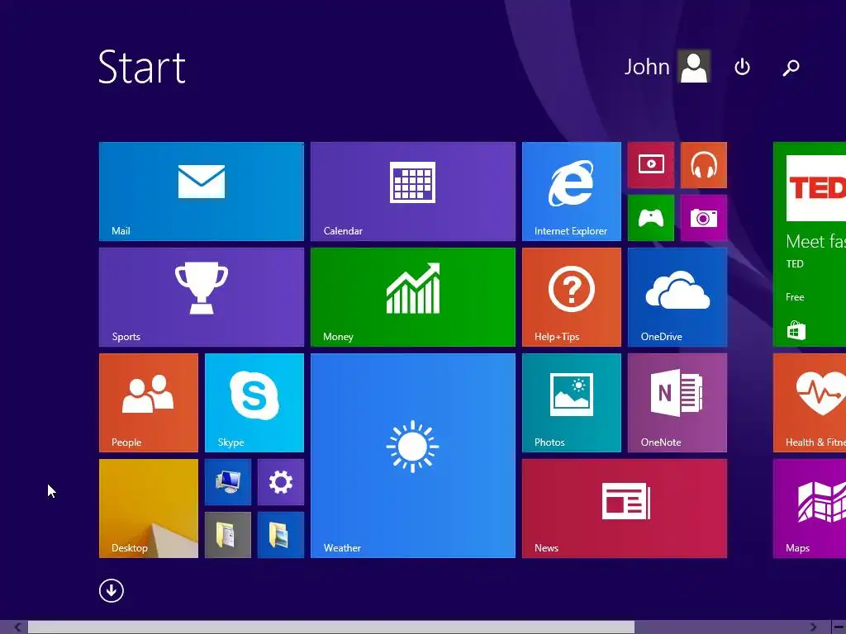
Task: Click the scrollbar right arrow
Action: 814,627
